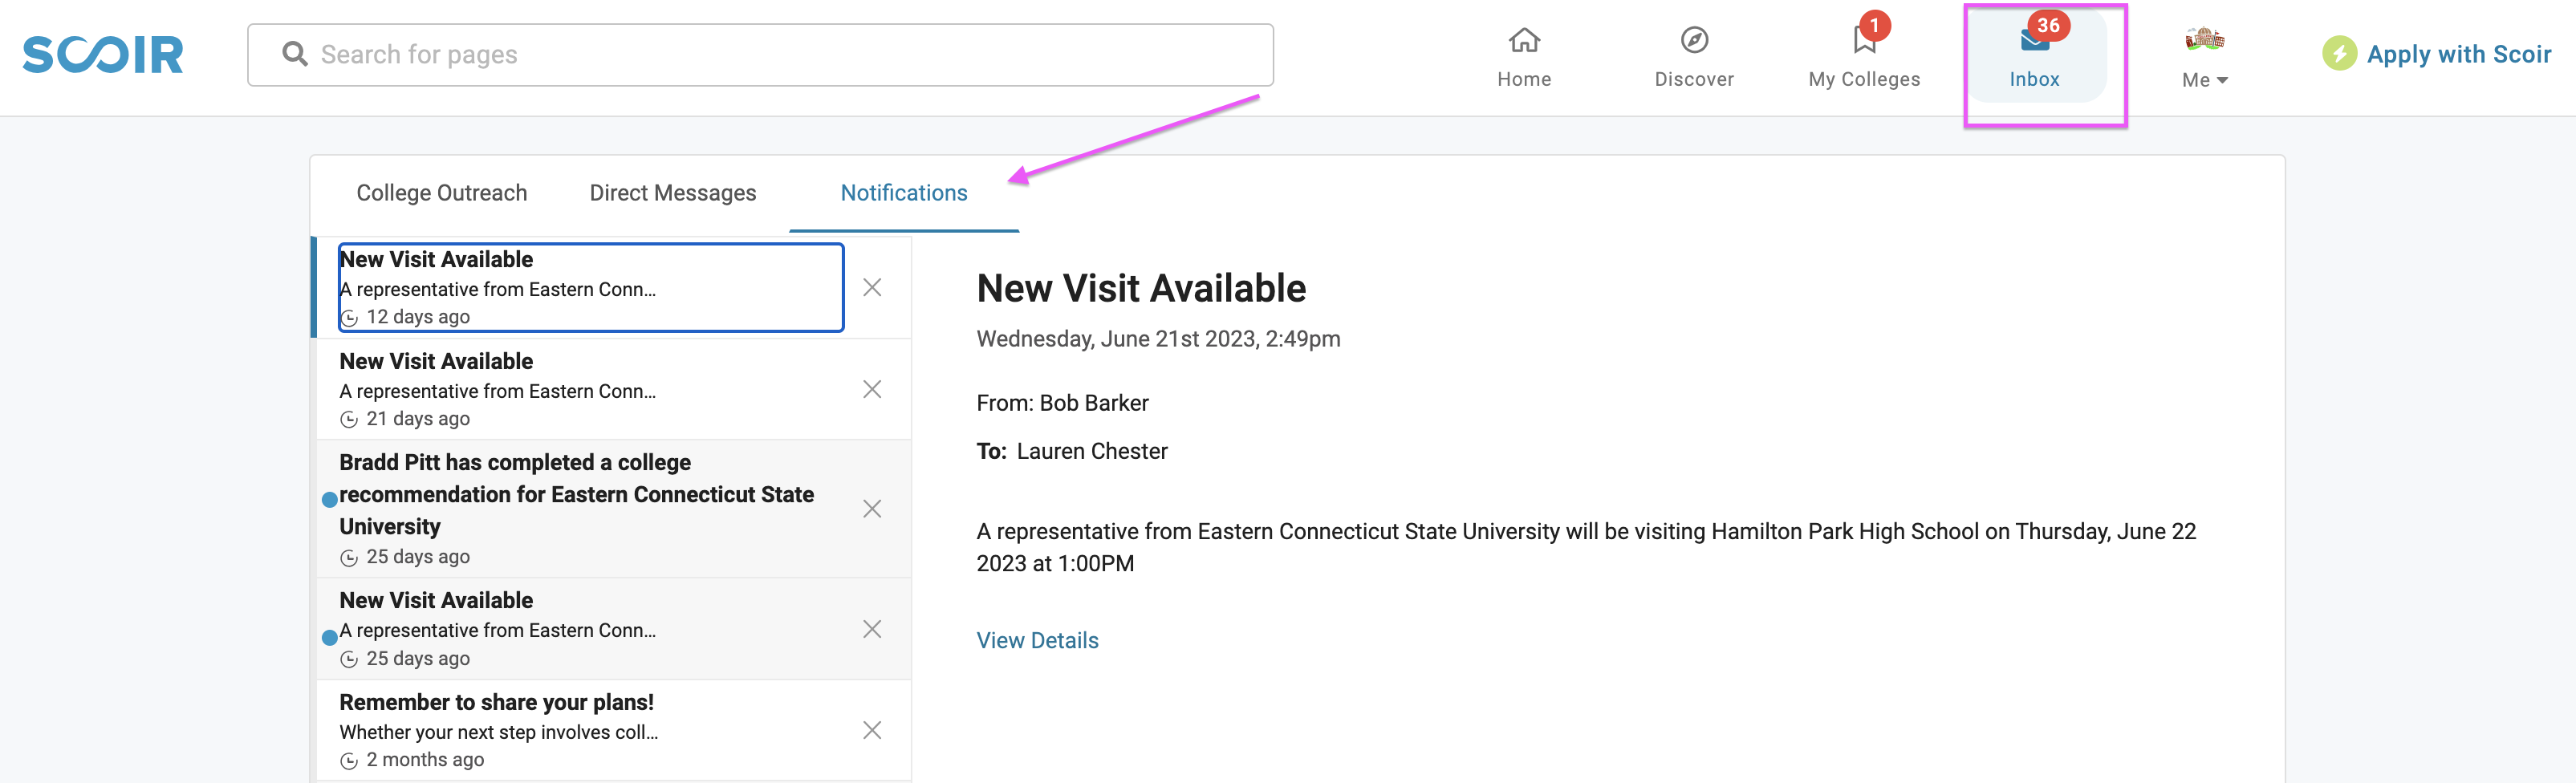Focus the Search for pages field
Image resolution: width=2576 pixels, height=783 pixels.
760,55
